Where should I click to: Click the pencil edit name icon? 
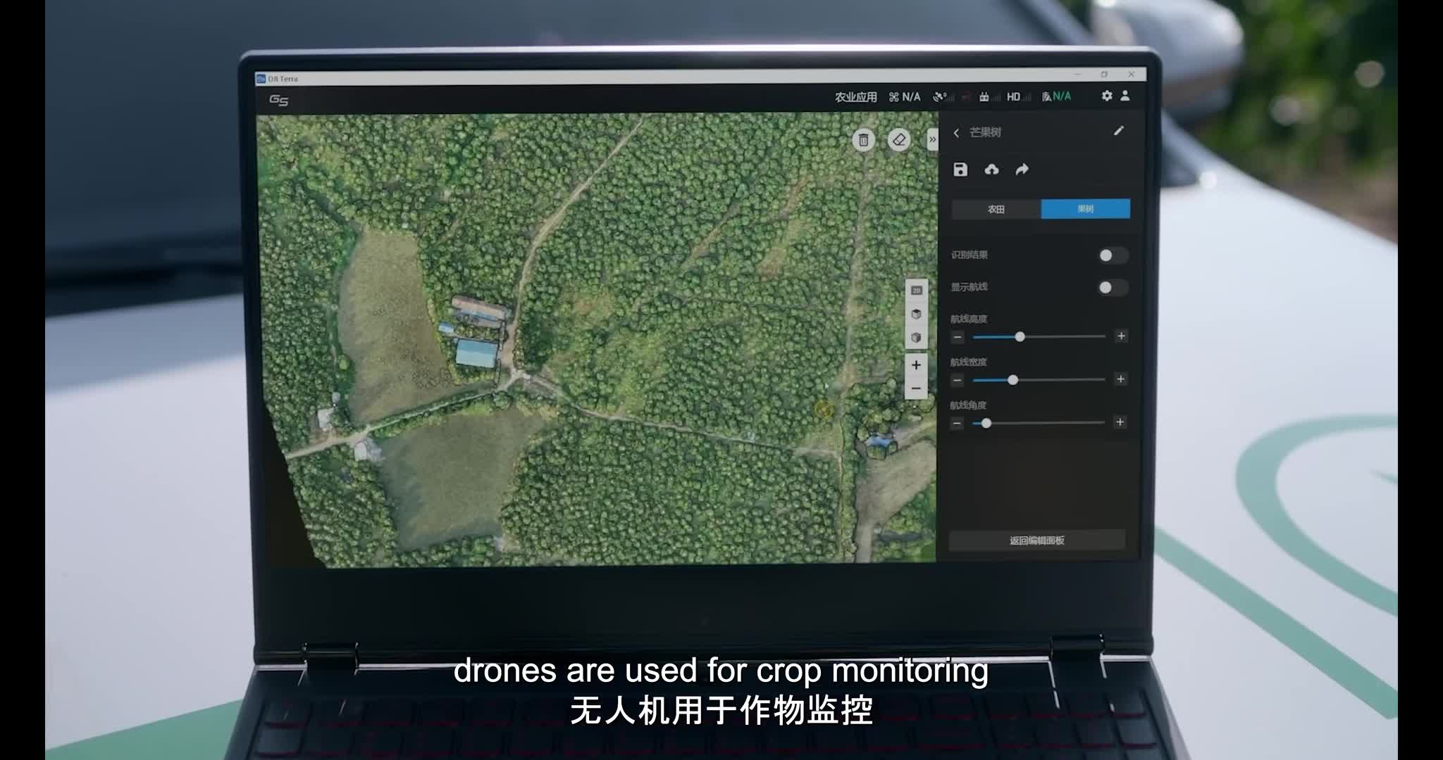click(1118, 131)
